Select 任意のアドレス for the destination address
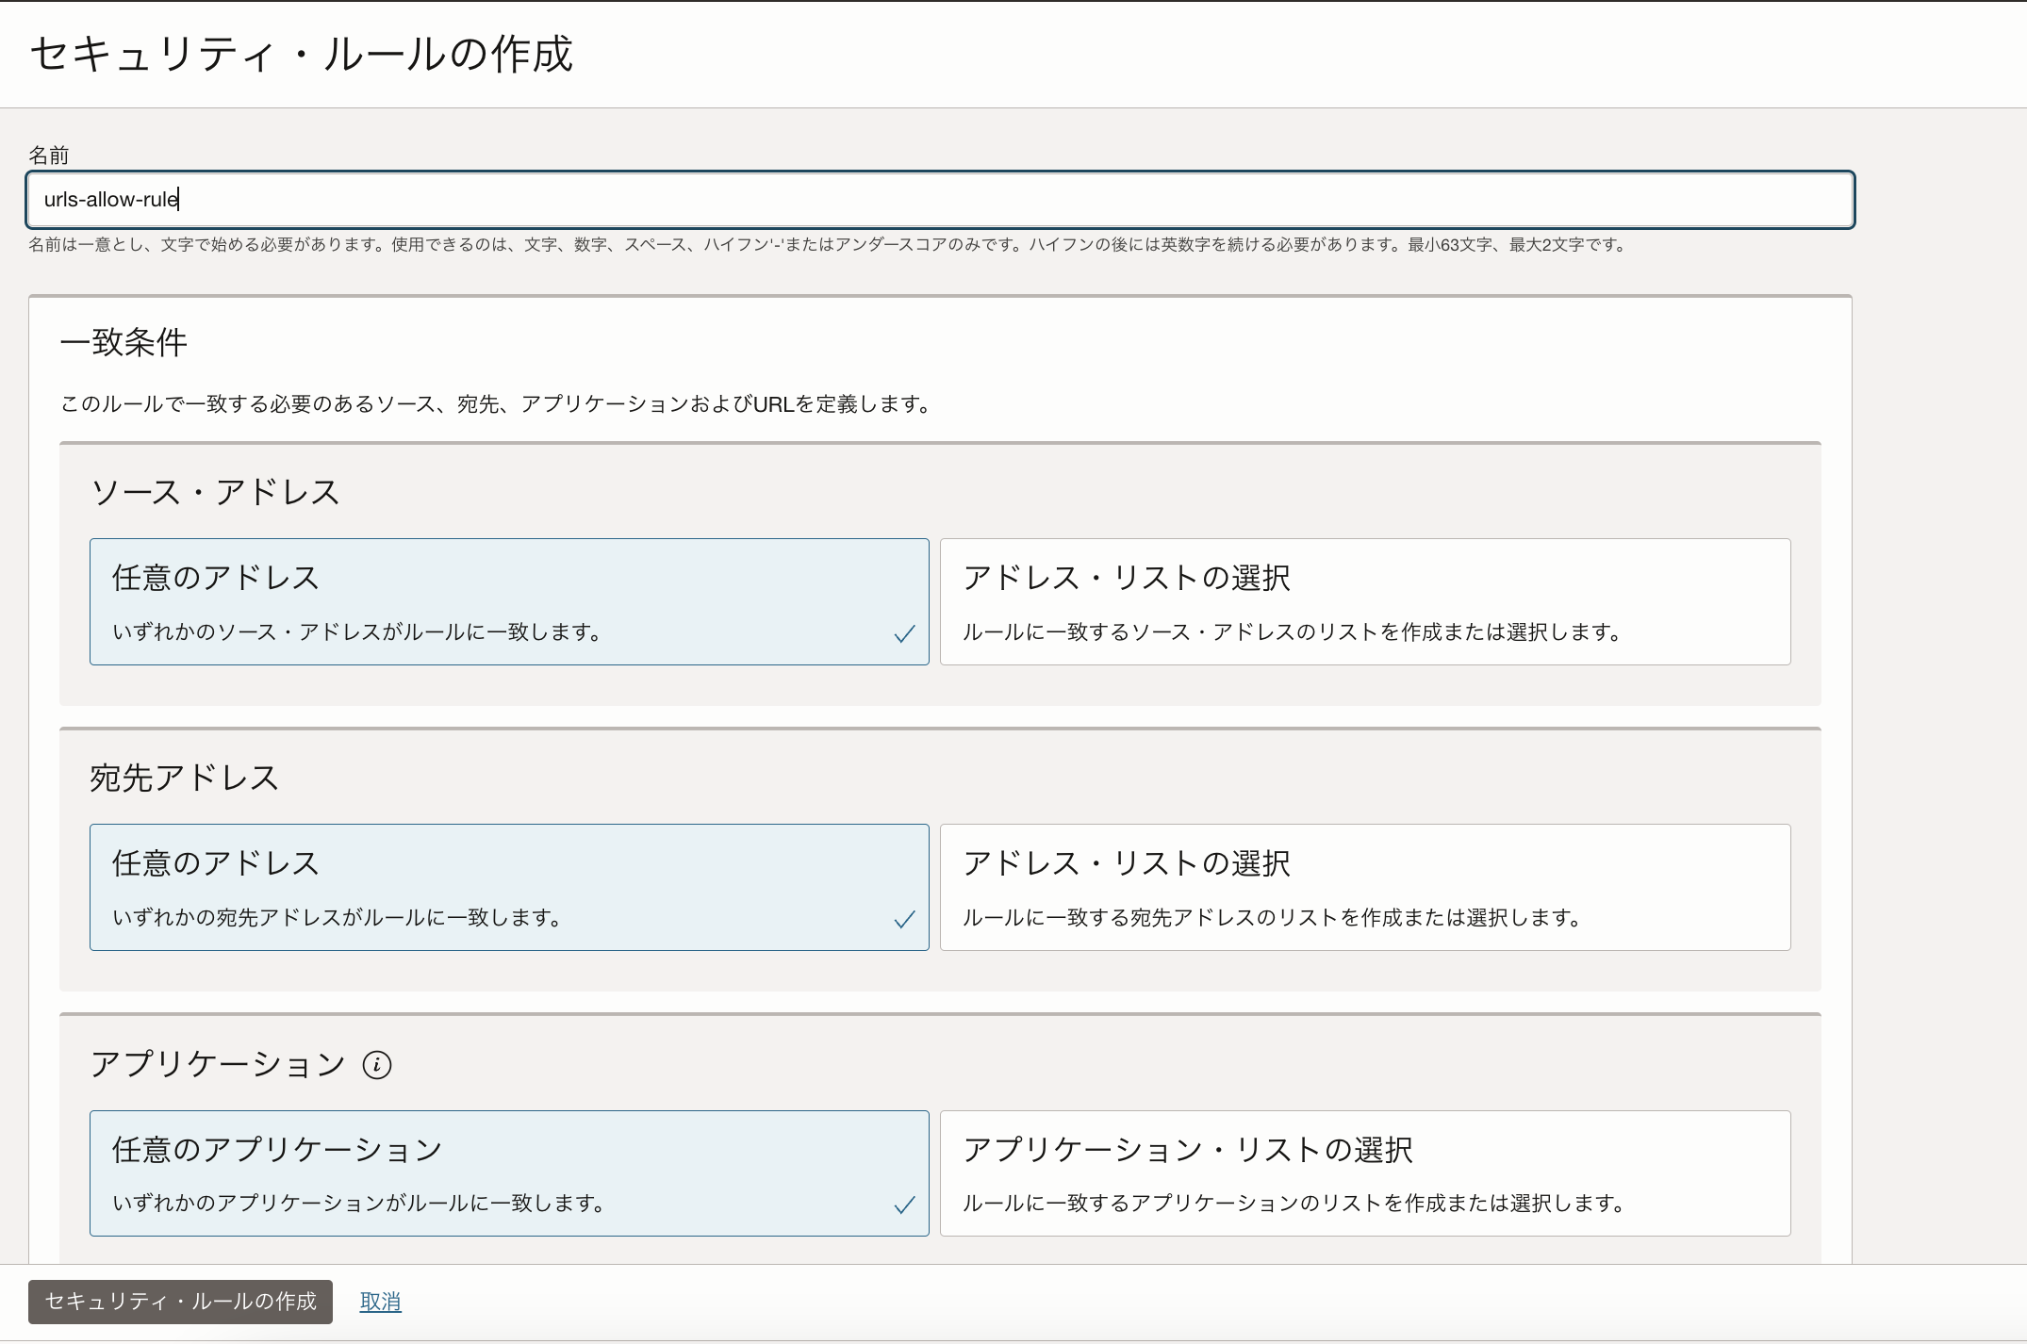Screen dimensions: 2027x1344 tap(509, 887)
